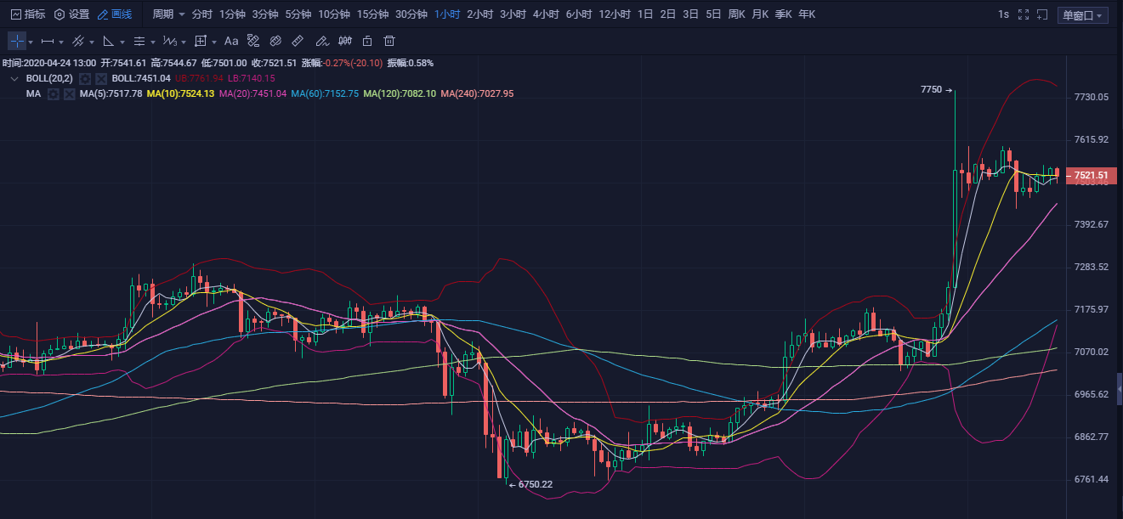
Task: Open the 指标 indicators panel
Action: (28, 14)
